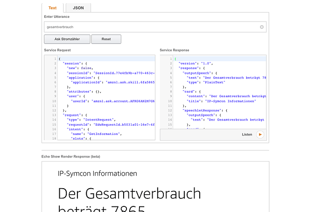Click the "Der Gesamtverbrauch" rendered text
This screenshot has height=212, width=322.
coord(129,193)
